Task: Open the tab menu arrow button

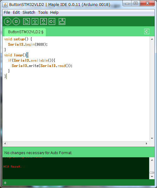Action: coord(147,32)
